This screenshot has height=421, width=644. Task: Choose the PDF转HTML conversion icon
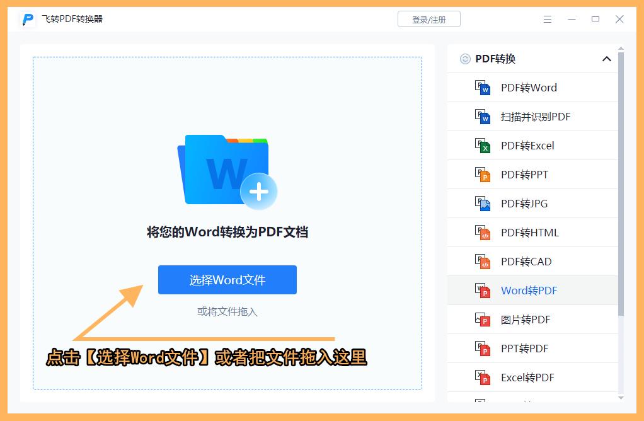point(483,233)
